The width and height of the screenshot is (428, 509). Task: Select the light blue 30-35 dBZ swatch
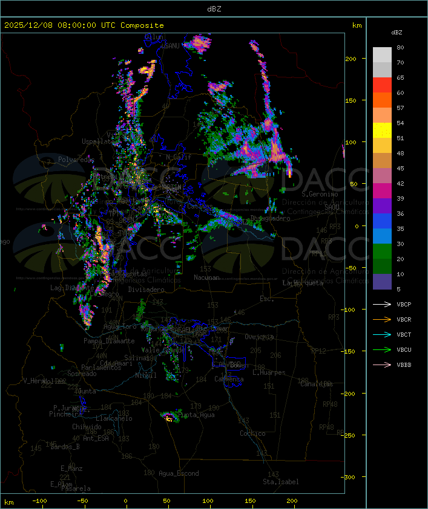click(382, 236)
